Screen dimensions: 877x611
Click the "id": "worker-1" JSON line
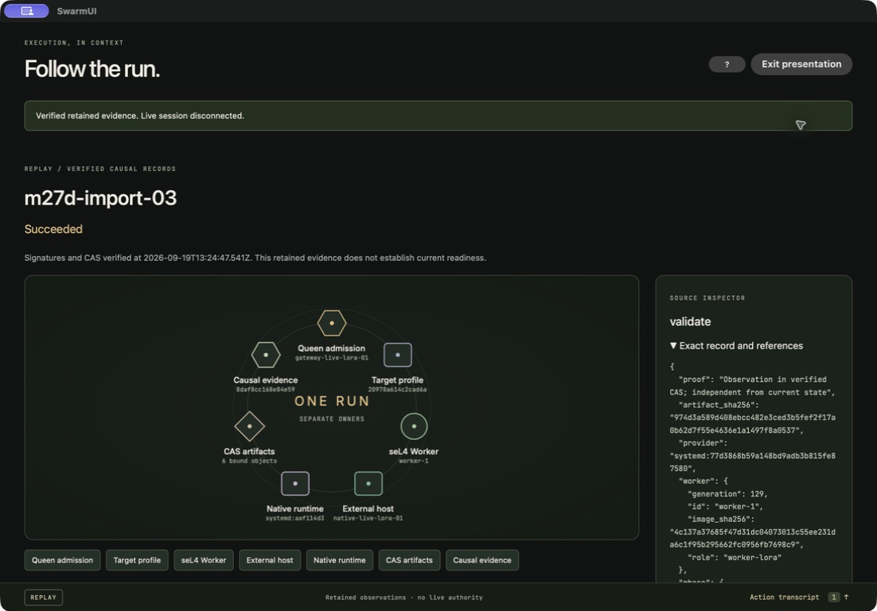click(x=726, y=507)
